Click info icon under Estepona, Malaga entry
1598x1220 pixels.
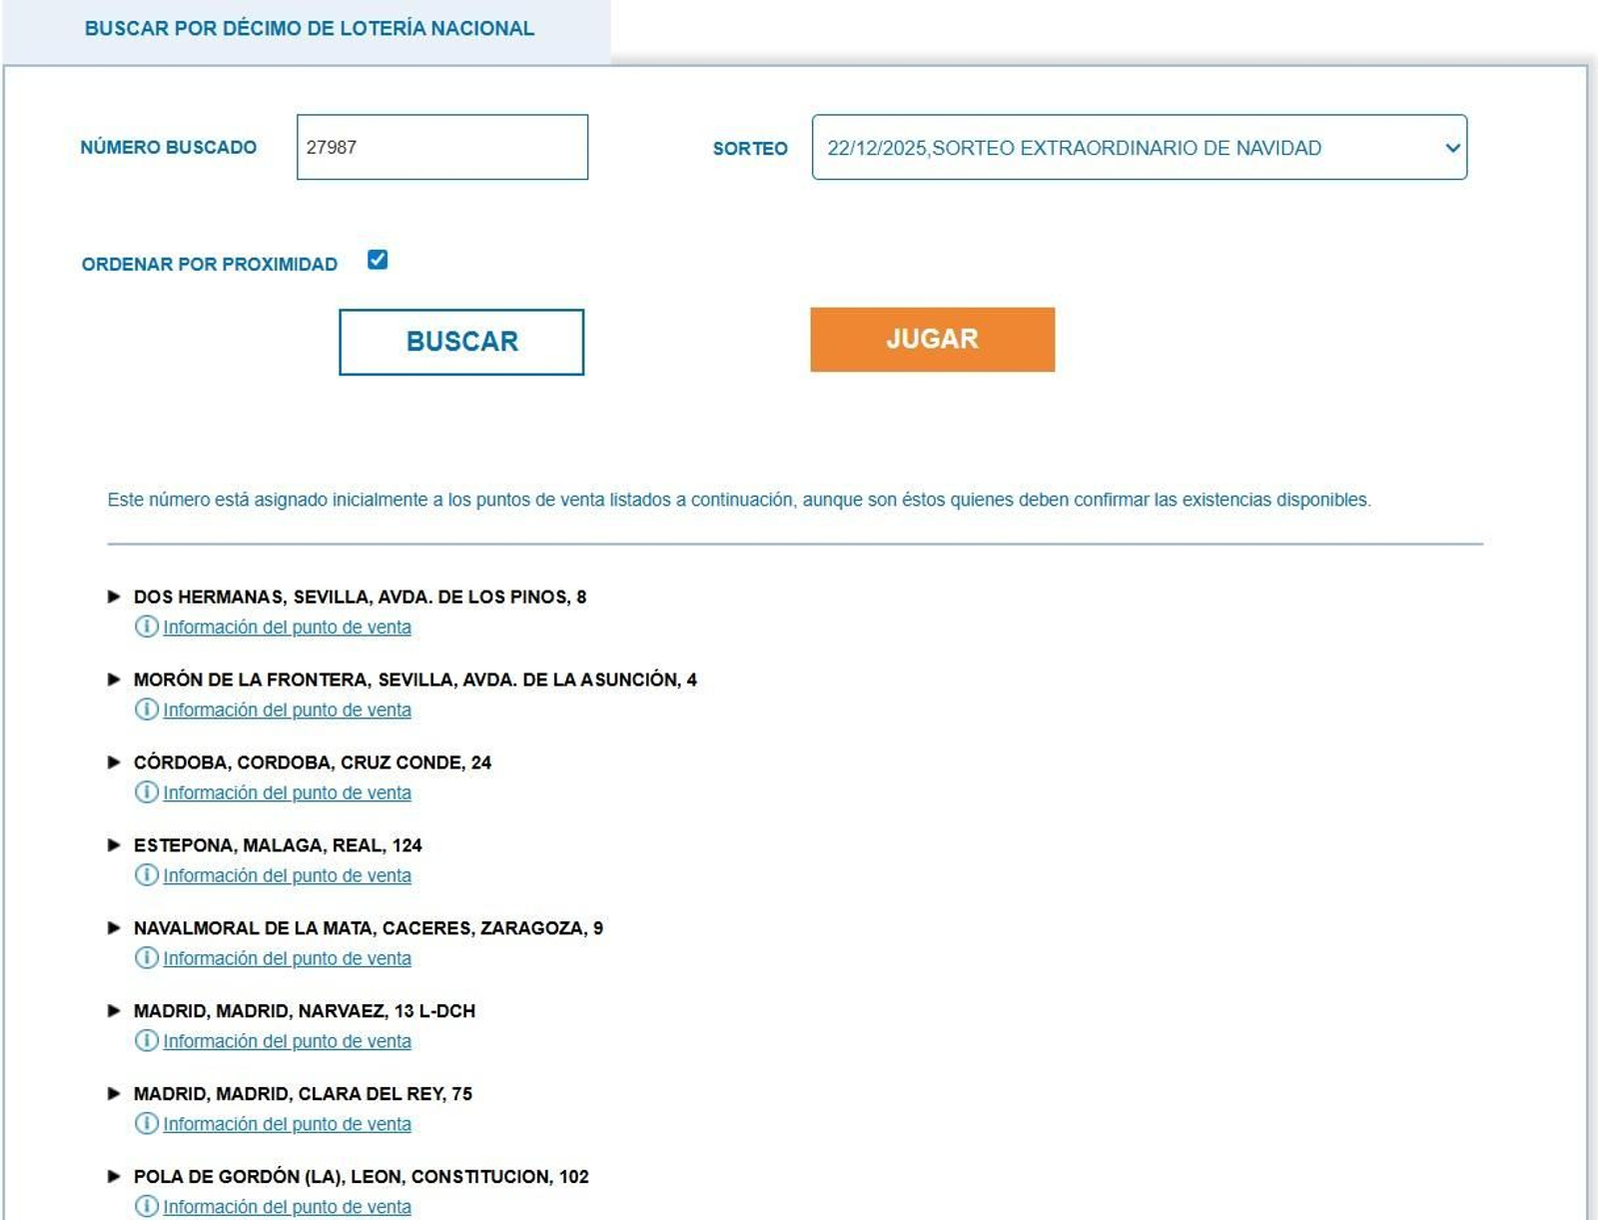146,875
